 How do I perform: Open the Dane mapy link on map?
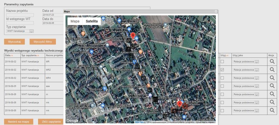click(139, 122)
